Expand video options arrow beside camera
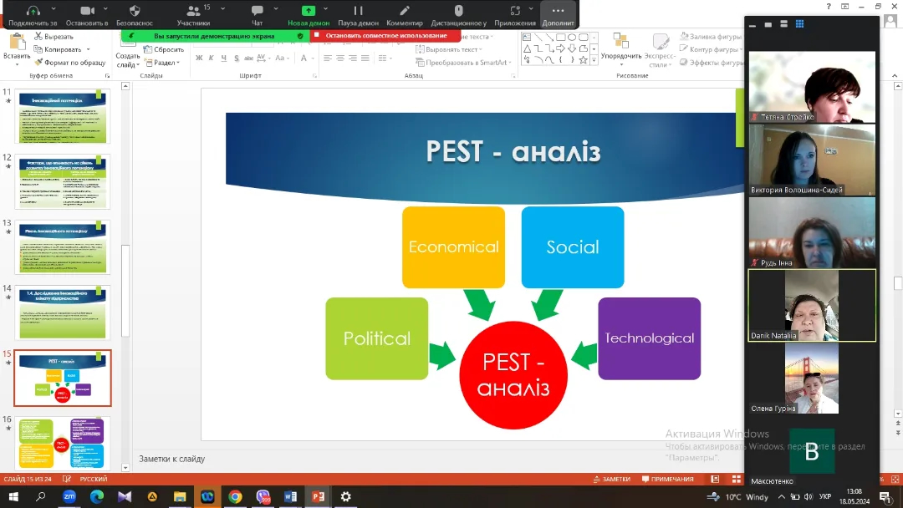Image resolution: width=903 pixels, height=508 pixels. (110, 10)
